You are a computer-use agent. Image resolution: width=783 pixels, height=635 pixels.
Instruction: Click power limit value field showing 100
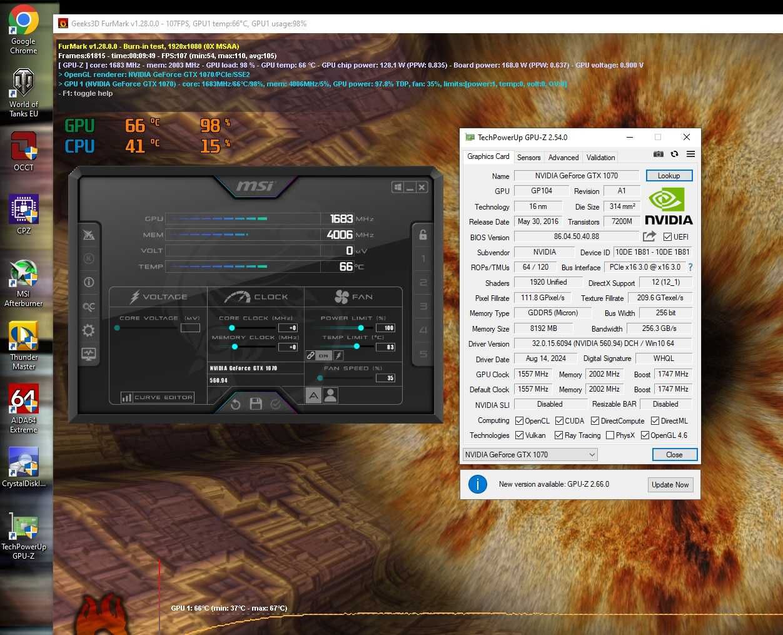385,328
